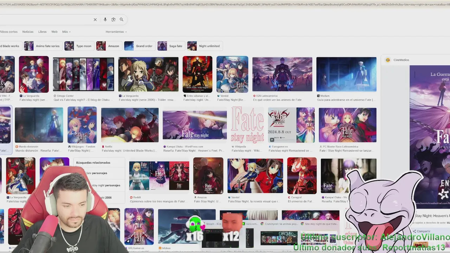Click the Anime fate series chip thumbnail icon

pyautogui.click(x=28, y=46)
